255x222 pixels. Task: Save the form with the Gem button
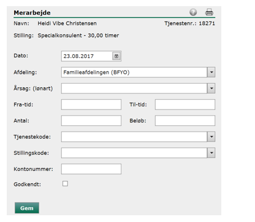[27, 208]
